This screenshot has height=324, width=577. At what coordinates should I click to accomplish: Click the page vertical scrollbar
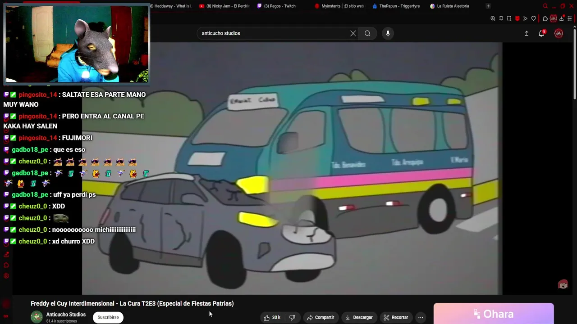point(574,63)
